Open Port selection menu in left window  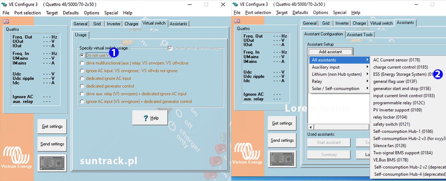tap(27, 13)
